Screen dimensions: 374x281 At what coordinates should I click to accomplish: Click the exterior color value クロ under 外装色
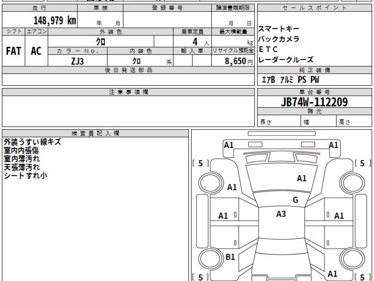coord(101,41)
